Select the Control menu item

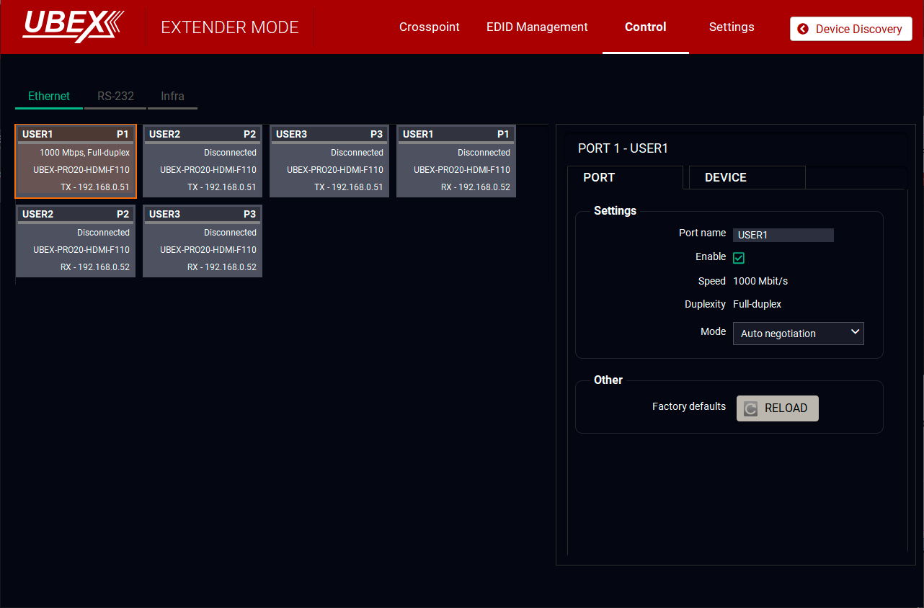[x=645, y=27]
